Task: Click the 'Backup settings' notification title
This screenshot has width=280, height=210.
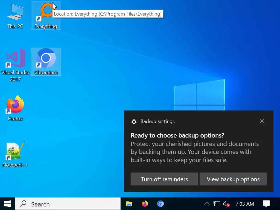Action: point(157,121)
